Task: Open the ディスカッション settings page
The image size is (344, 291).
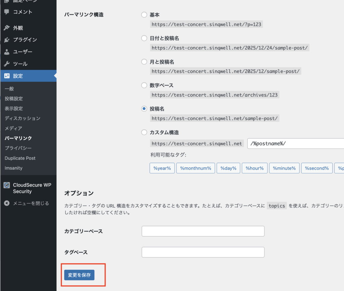Action: click(23, 118)
